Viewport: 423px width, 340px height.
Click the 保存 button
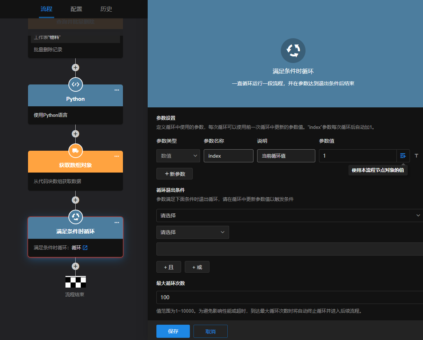[x=173, y=331]
